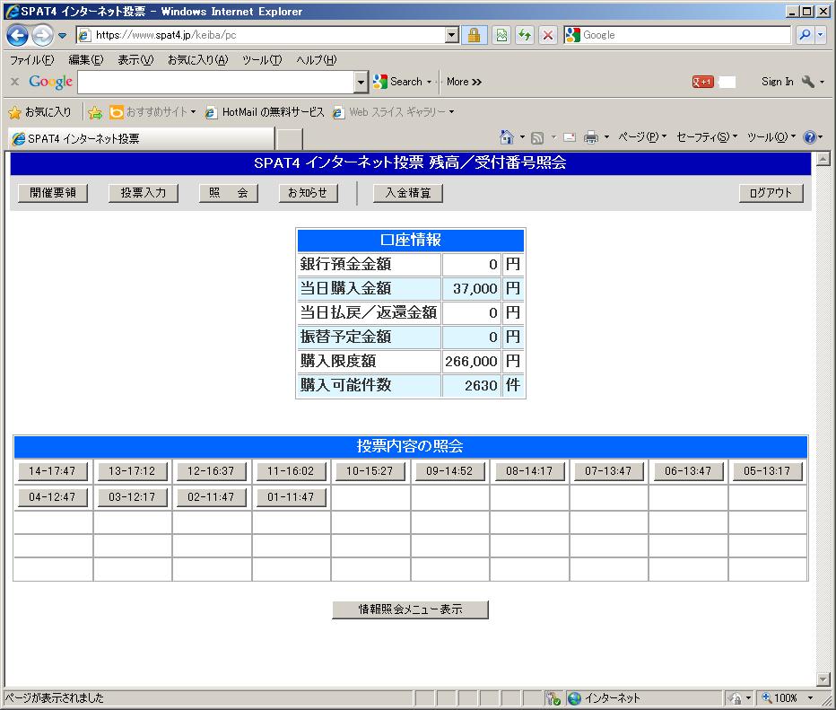Close the Google toolbar with the X
This screenshot has width=836, height=710.
coord(15,82)
